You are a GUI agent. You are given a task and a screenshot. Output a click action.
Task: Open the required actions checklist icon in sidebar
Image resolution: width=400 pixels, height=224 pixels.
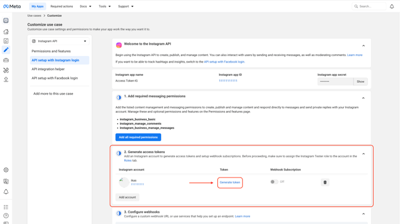6,41
